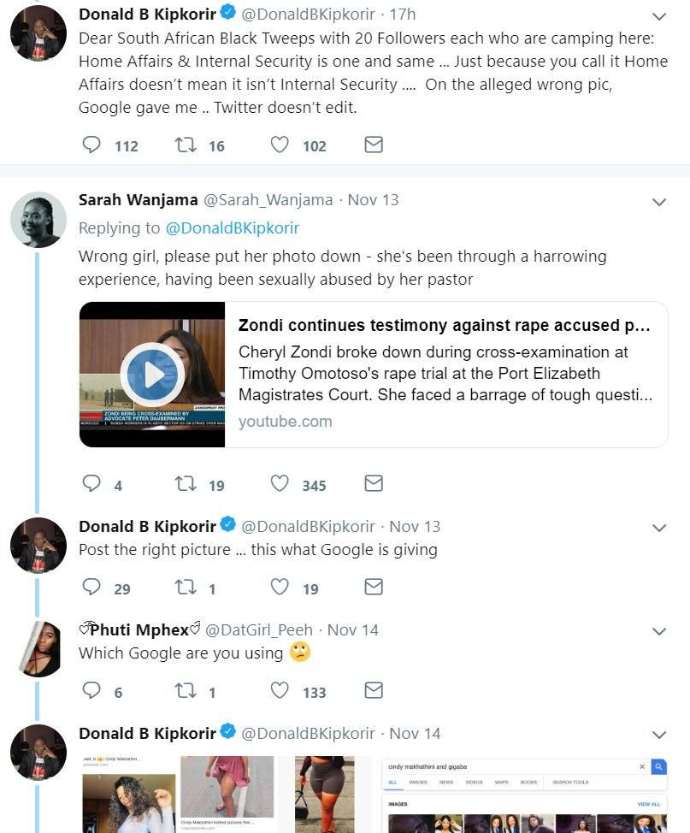Reply to Phuti Mphex's tweet

(x=91, y=691)
